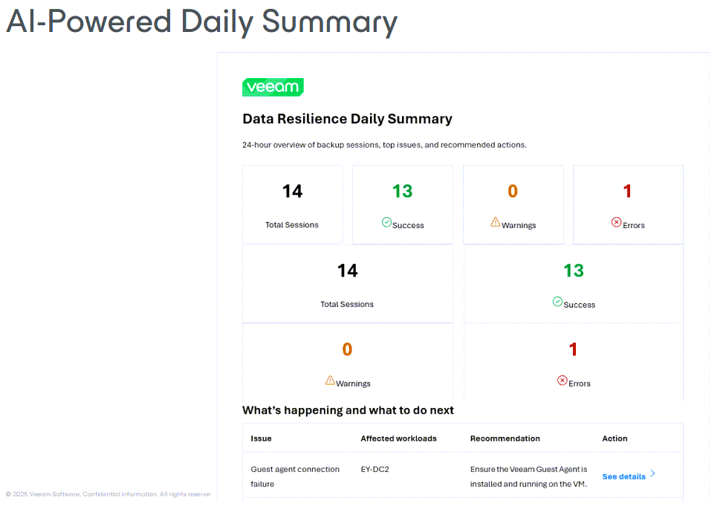Expand the chevron arrow beside See details
The image size is (723, 506).
point(652,473)
